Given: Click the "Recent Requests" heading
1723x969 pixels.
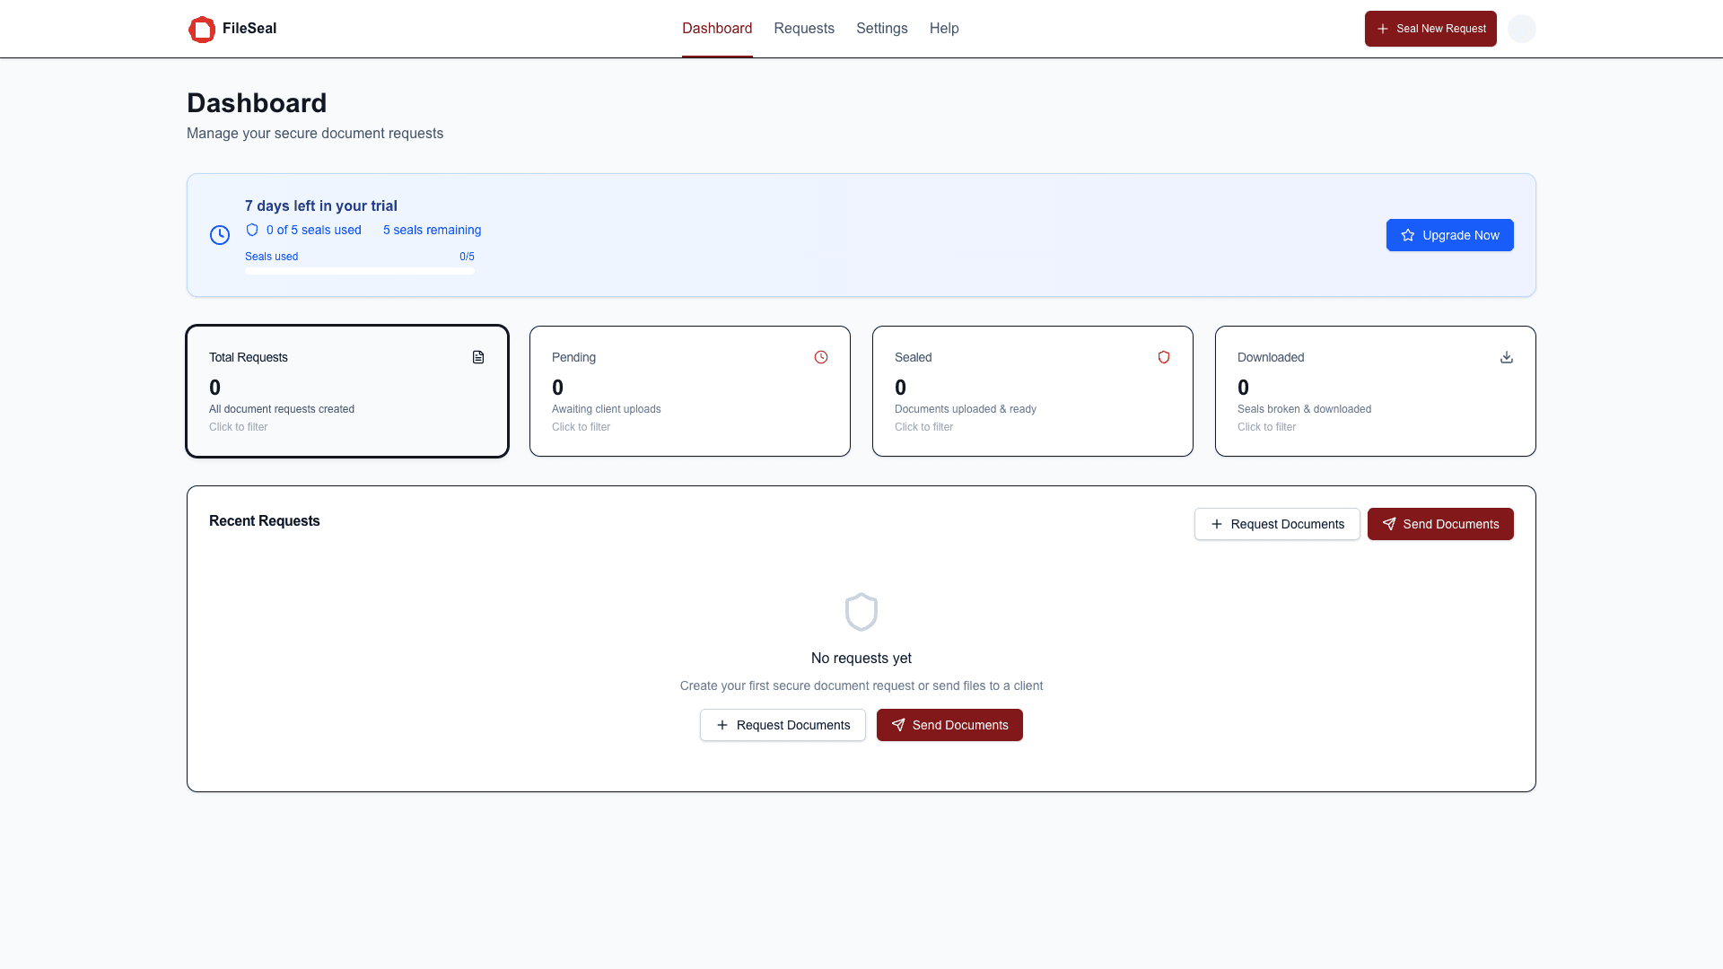Looking at the screenshot, I should click(x=265, y=521).
